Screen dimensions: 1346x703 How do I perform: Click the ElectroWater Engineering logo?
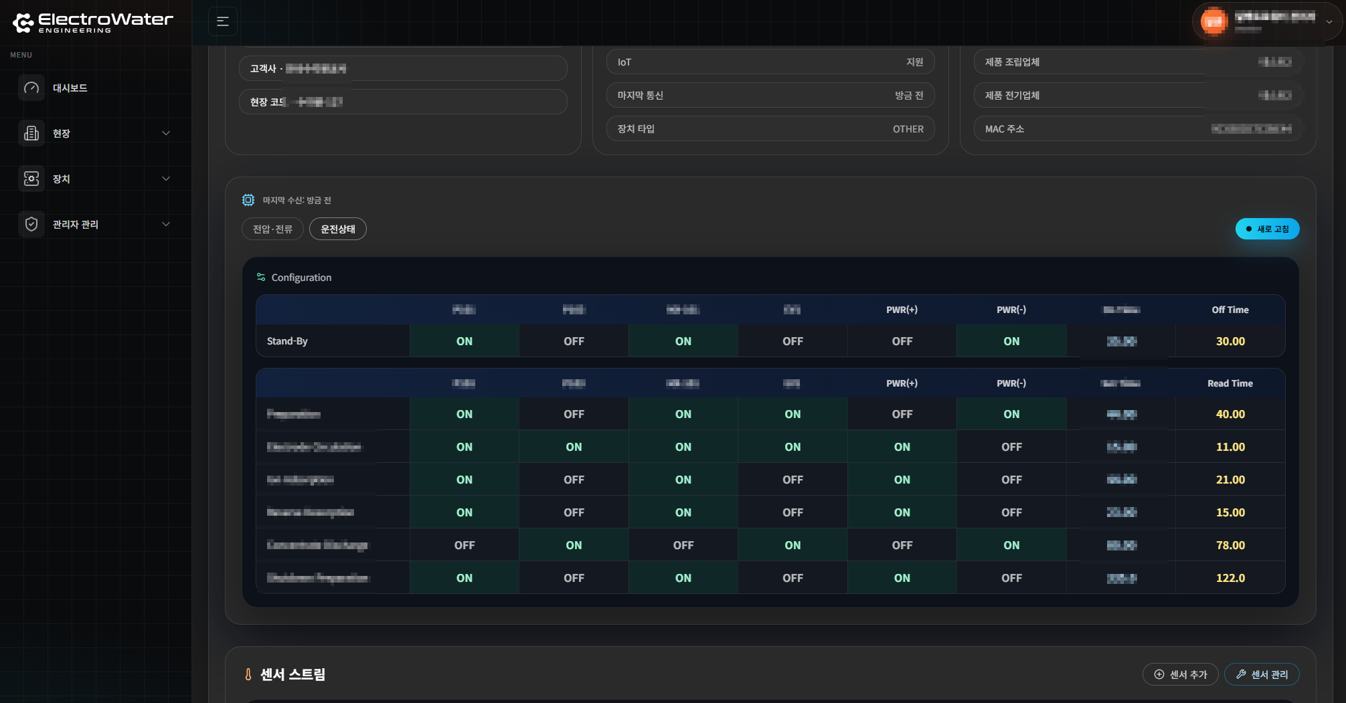click(x=92, y=22)
